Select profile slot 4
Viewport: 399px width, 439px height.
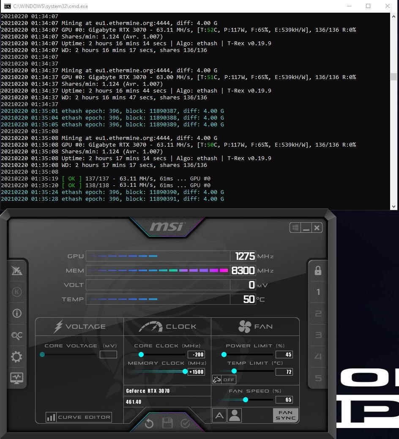pyautogui.click(x=318, y=357)
